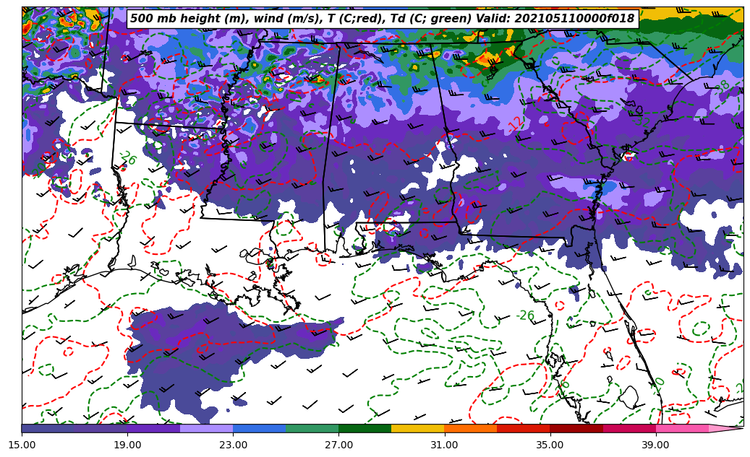This screenshot has height=457, width=750.
Task: Pick the bright blue colorbar swatch
Action: click(x=259, y=428)
